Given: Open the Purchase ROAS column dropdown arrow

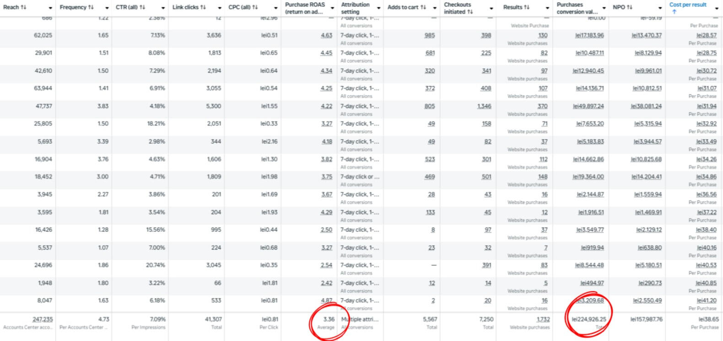Looking at the screenshot, I should click(332, 8).
